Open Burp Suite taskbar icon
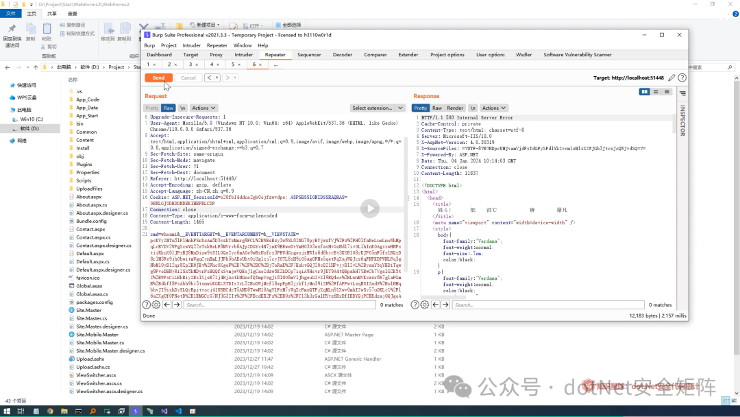 click(136, 412)
